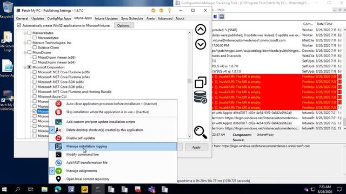The height and width of the screenshot is (194, 346).
Task: Switch to the ConfigMgr Apps tab
Action: pyautogui.click(x=59, y=18)
